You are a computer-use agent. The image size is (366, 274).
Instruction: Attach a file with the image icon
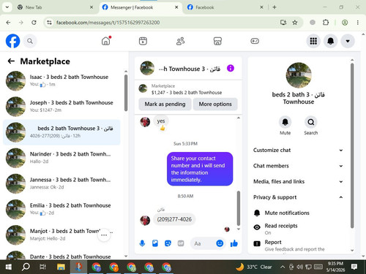pyautogui.click(x=155, y=243)
